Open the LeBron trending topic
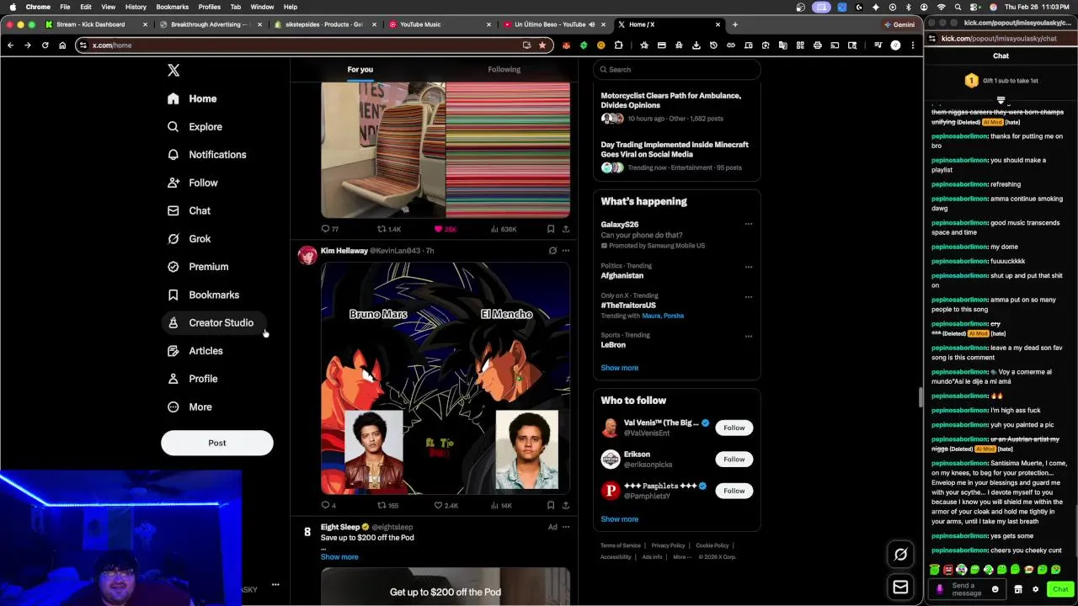The height and width of the screenshot is (606, 1078). pyautogui.click(x=613, y=345)
